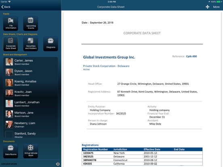This screenshot has height=167, width=223.
Task: Click the Registrations section heading
Action: (90, 145)
